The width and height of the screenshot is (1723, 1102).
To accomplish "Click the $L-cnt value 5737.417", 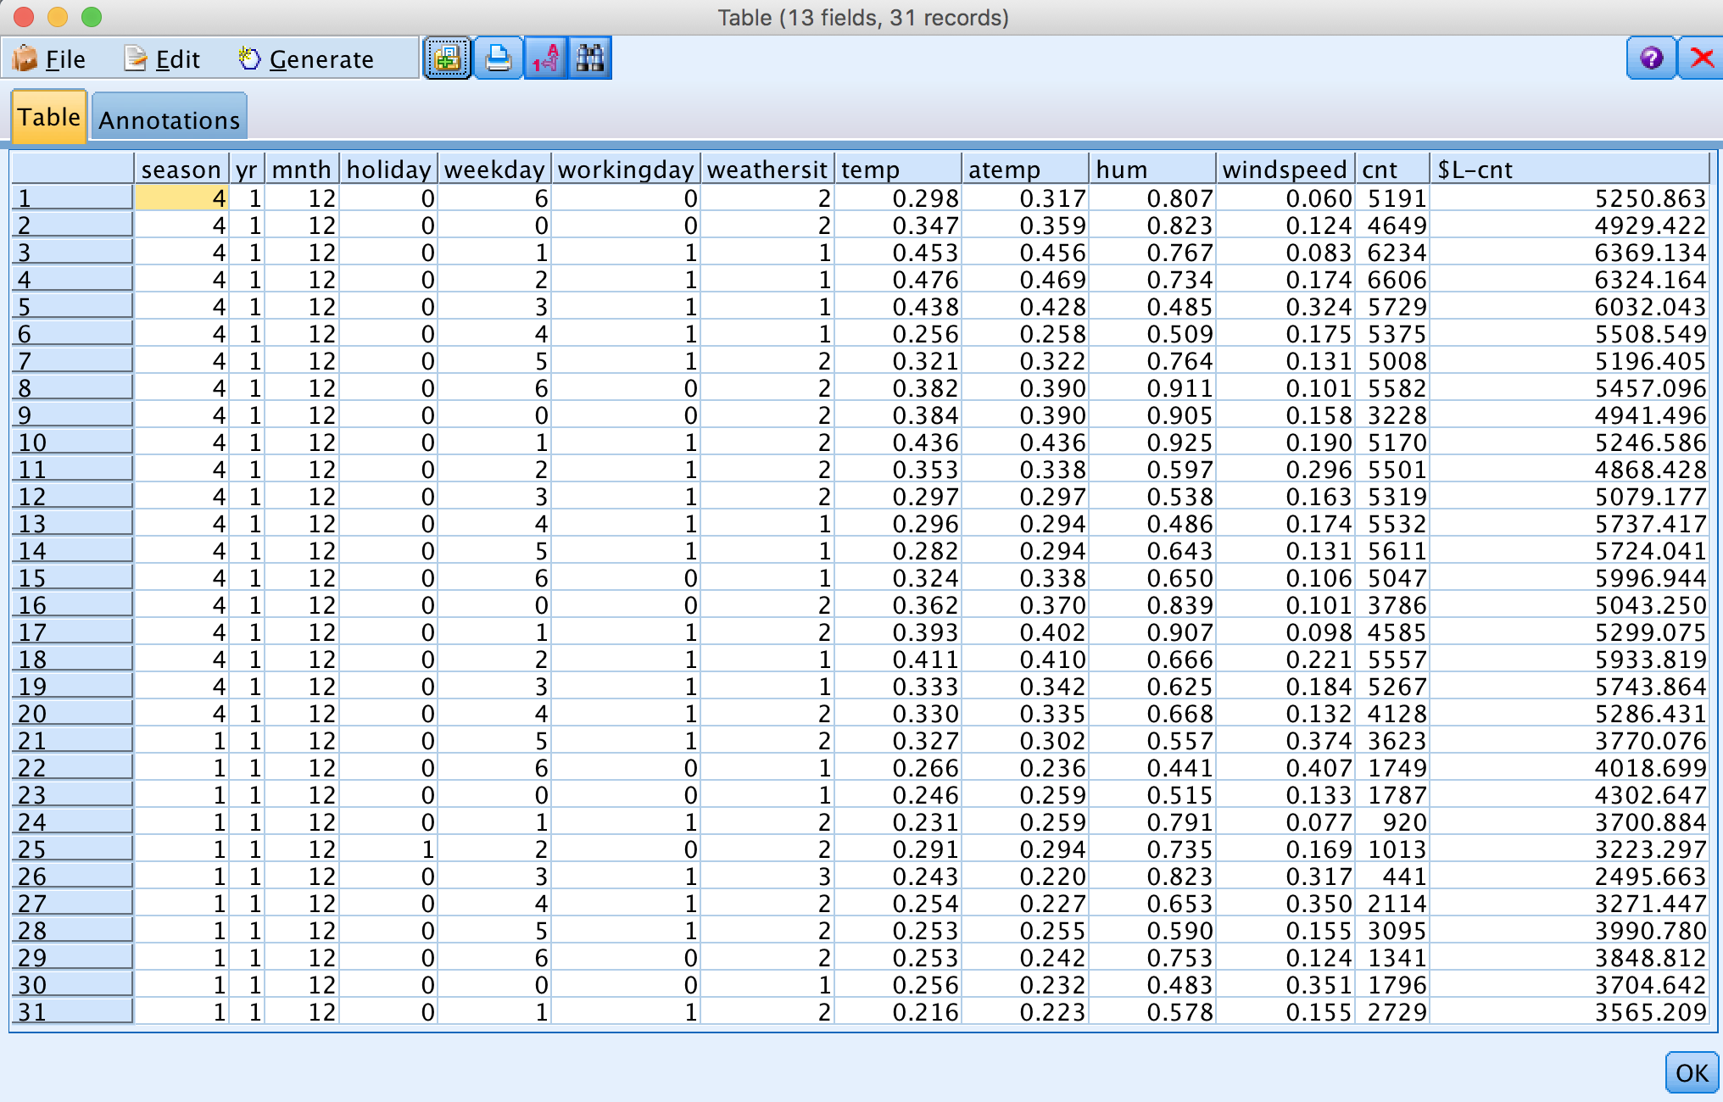I will [1649, 524].
